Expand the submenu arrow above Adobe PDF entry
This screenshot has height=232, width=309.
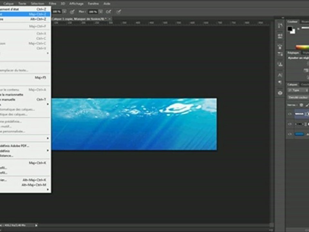[x=48, y=138]
